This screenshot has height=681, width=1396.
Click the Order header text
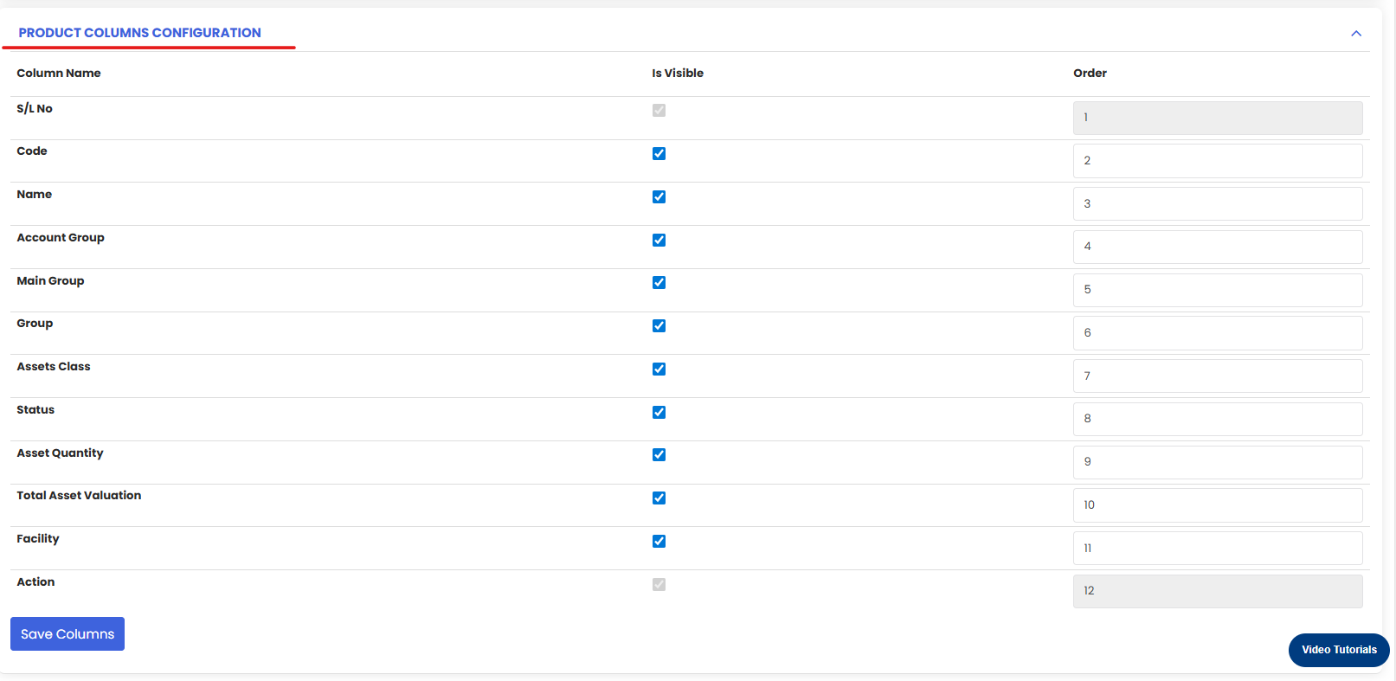1090,74
